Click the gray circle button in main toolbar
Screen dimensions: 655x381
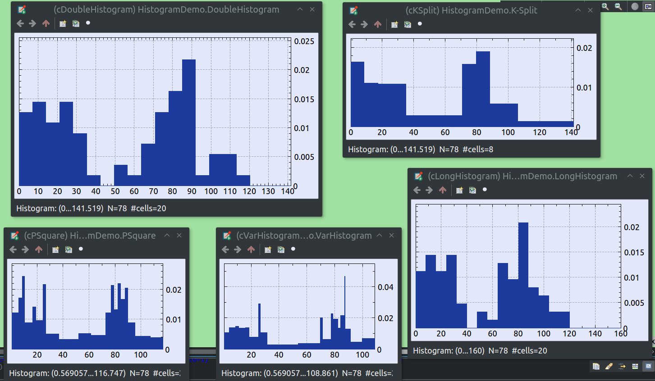(x=635, y=6)
